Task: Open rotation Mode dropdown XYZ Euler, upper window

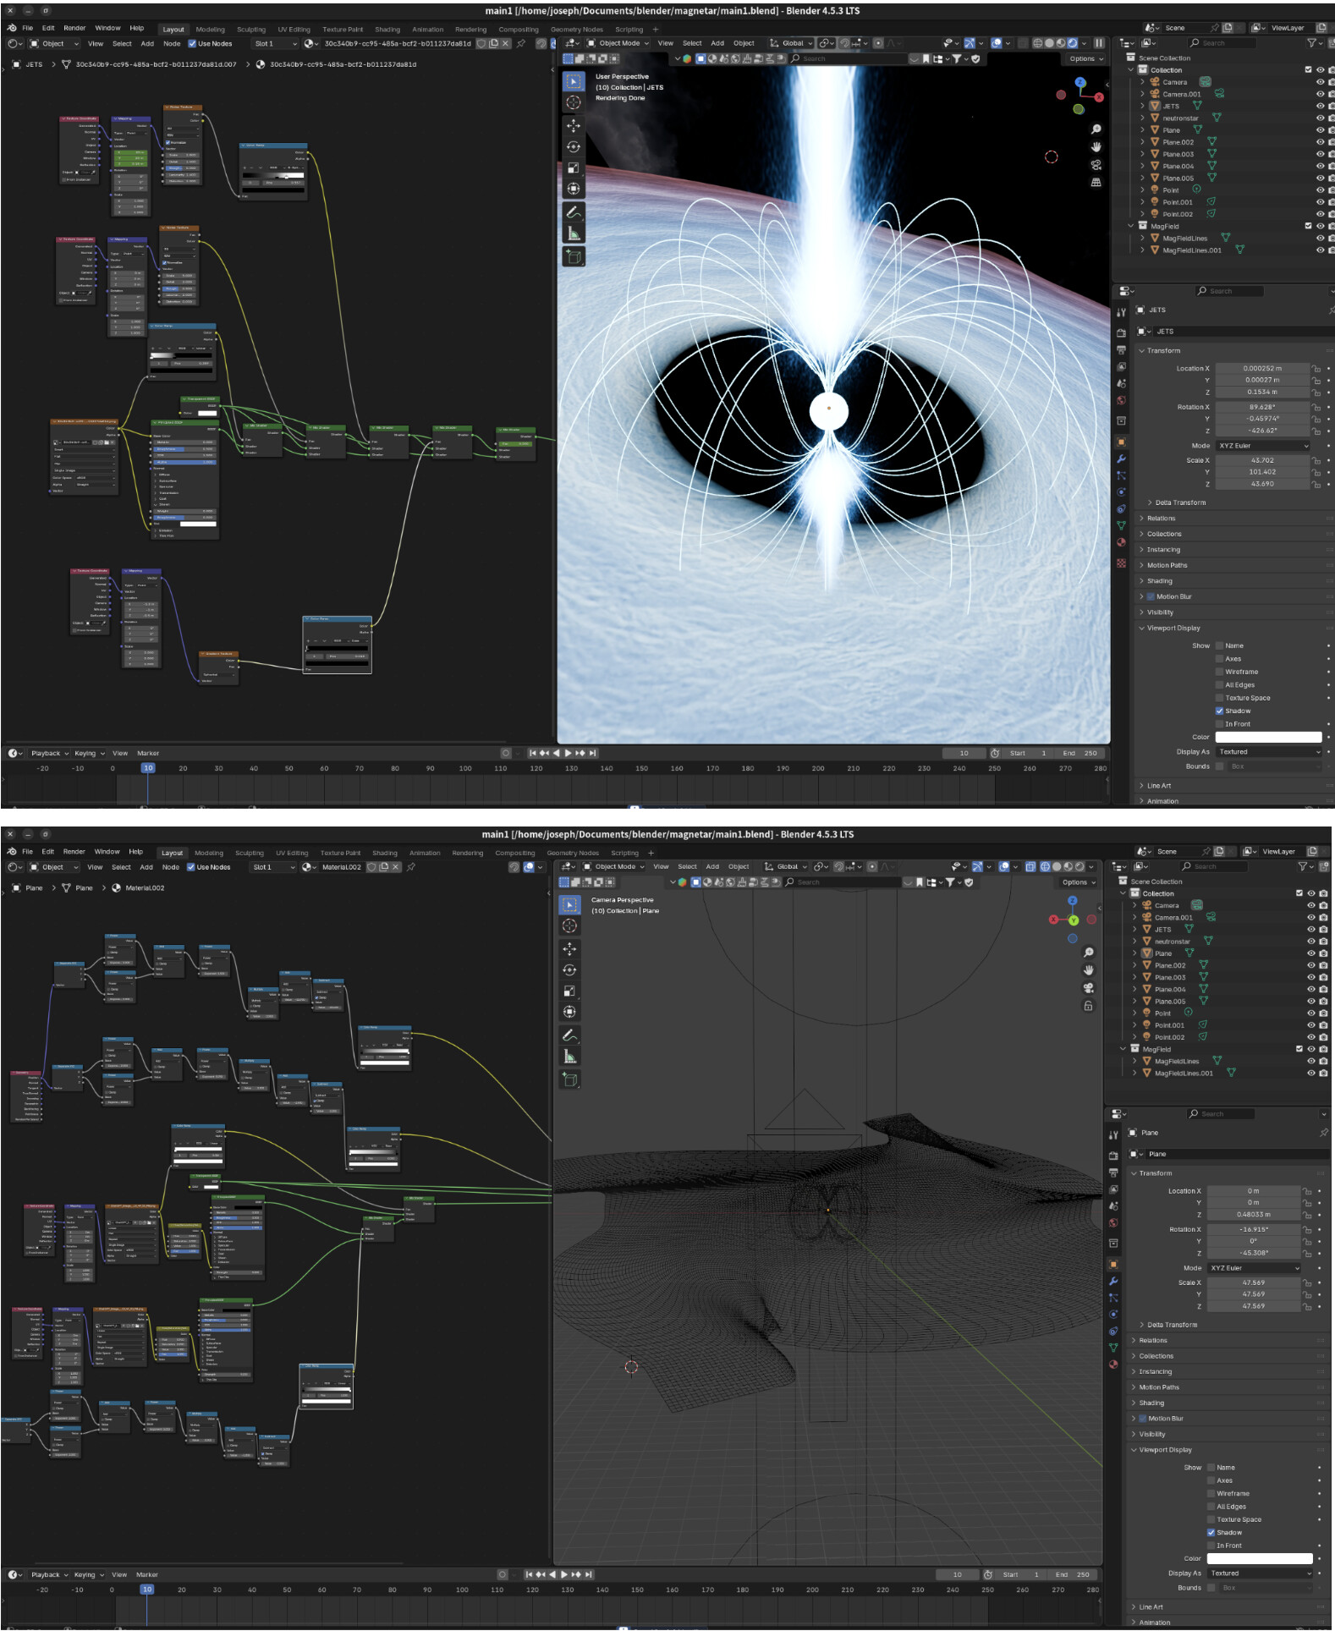Action: tap(1264, 446)
